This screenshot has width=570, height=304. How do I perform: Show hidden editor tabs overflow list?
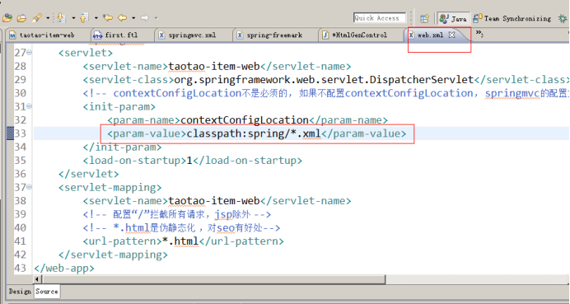[x=479, y=34]
